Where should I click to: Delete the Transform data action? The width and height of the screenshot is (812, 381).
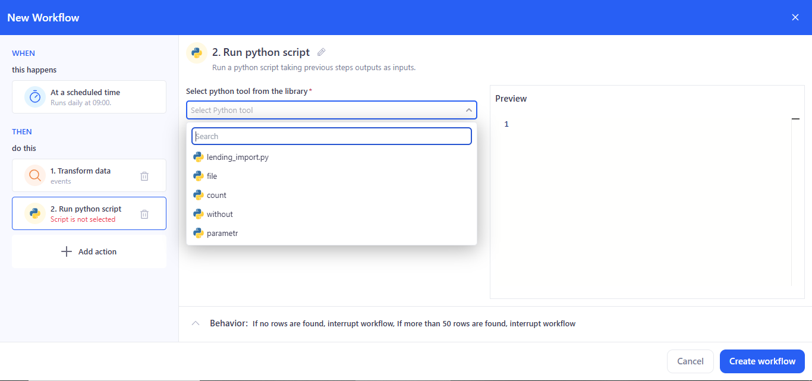coord(144,175)
